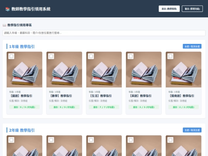Switch to 前台 (教師領用) view
The image size is (208, 156).
169,9
